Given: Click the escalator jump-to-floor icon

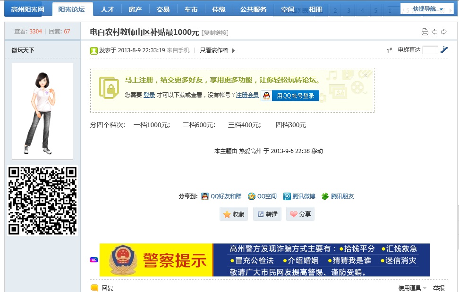Looking at the screenshot, I should tap(444, 49).
